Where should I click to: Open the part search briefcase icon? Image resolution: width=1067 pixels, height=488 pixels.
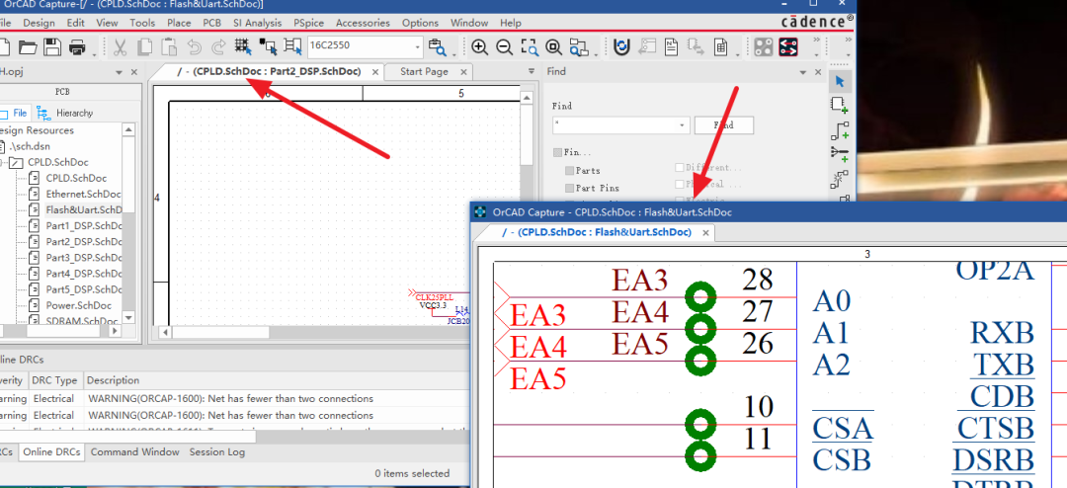pyautogui.click(x=437, y=47)
